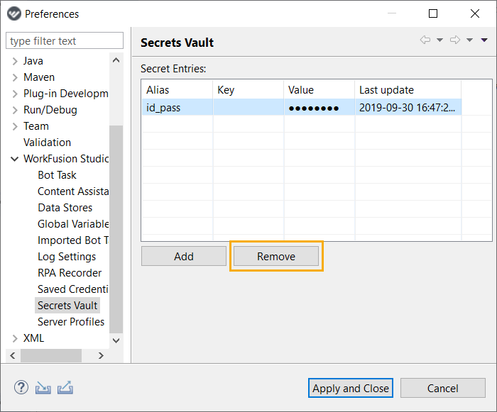Screen dimensions: 497x412
Task: Click the tree scroll up arrow
Action: (116, 60)
